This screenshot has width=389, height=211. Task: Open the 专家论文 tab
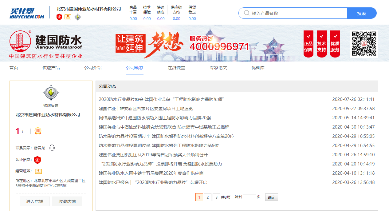point(218,68)
